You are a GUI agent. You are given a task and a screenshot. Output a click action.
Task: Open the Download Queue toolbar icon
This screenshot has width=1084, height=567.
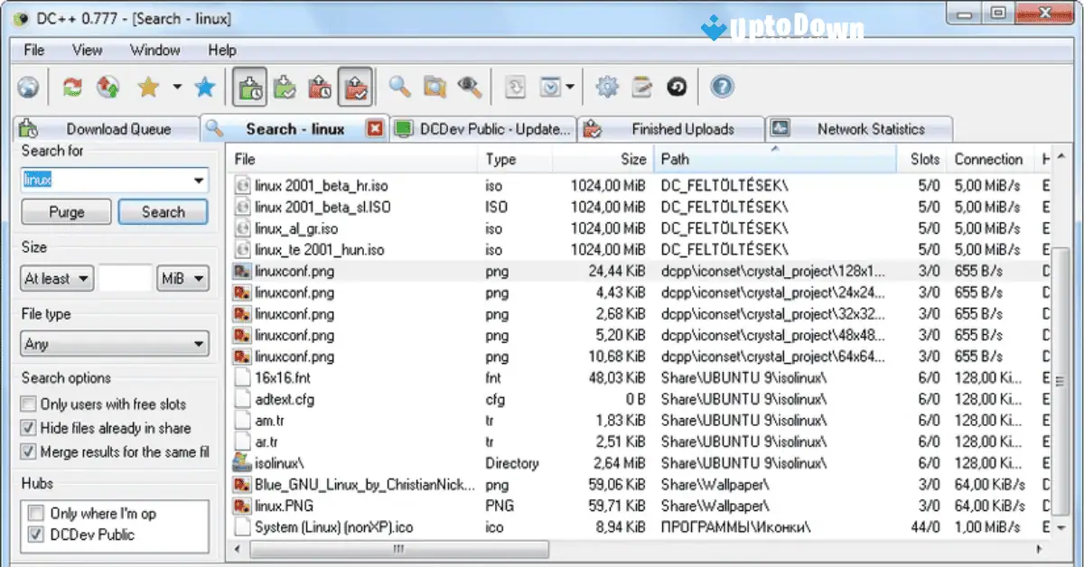(x=249, y=87)
